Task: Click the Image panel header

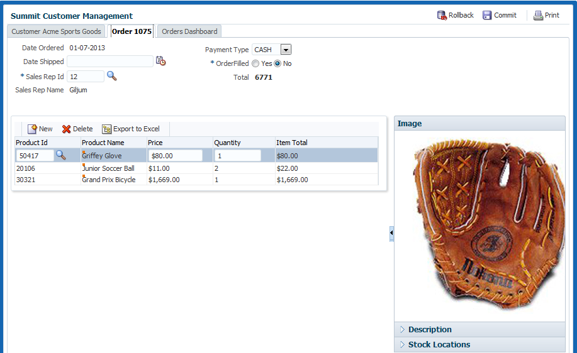Action: [479, 123]
